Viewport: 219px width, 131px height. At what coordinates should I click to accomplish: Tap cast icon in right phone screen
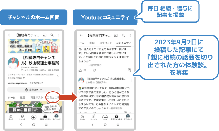tap(116, 35)
